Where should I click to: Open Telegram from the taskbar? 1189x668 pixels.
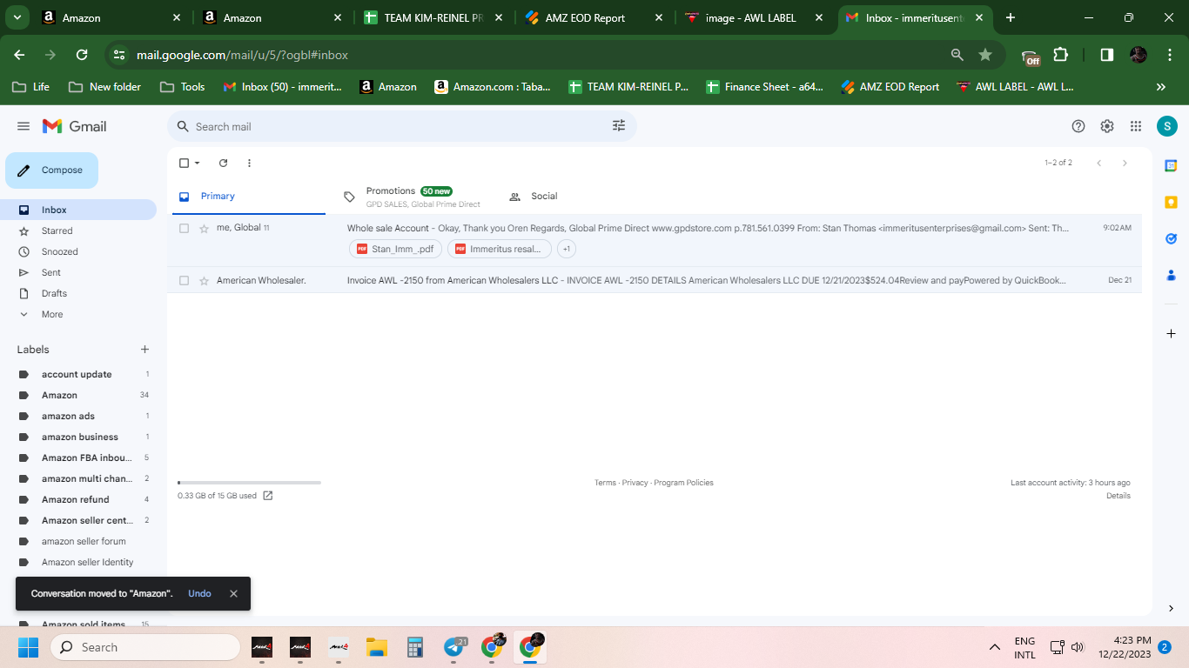tap(454, 647)
